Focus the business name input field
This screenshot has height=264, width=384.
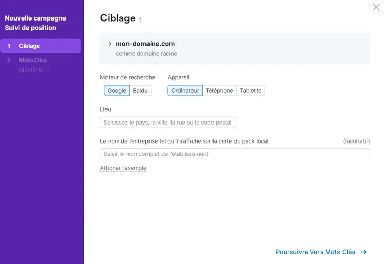pyautogui.click(x=235, y=154)
